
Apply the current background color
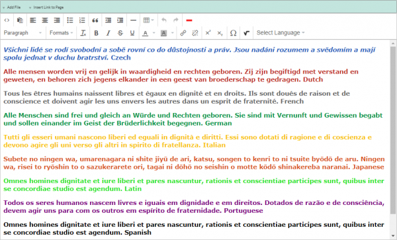coord(164,33)
